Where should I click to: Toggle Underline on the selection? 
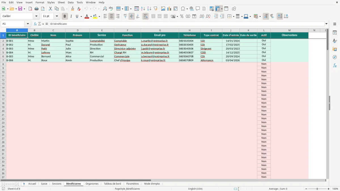[77, 16]
